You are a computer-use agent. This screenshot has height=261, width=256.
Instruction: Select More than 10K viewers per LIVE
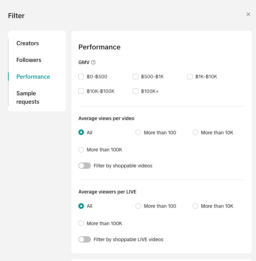tap(195, 206)
